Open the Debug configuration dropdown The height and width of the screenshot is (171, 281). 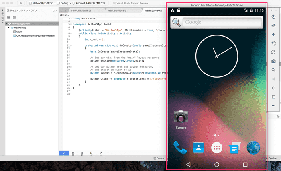pyautogui.click(x=63, y=3)
